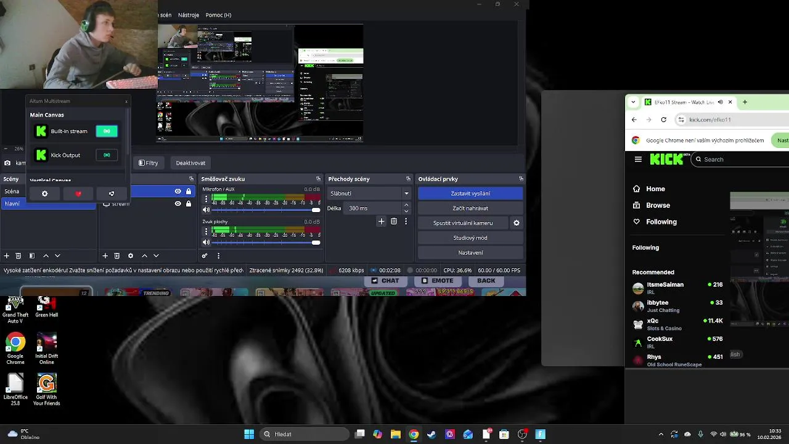Open Slábnutí transition dropdown

369,194
